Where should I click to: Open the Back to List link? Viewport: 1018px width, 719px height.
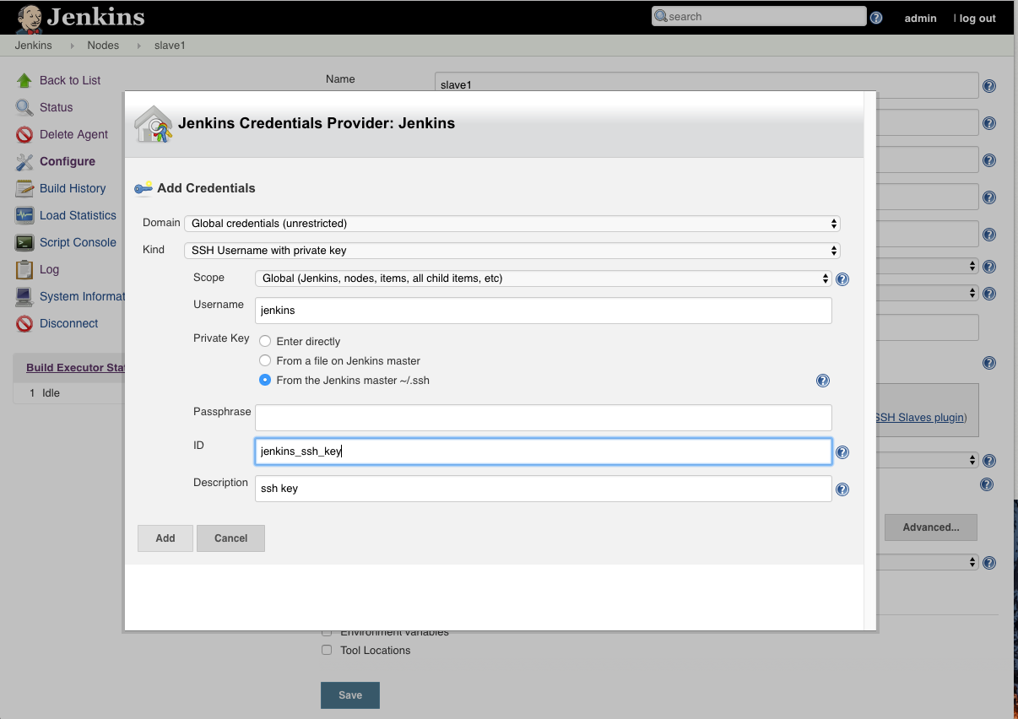point(70,80)
